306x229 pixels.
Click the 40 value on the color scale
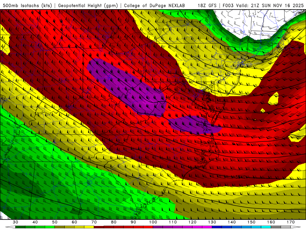35,222
